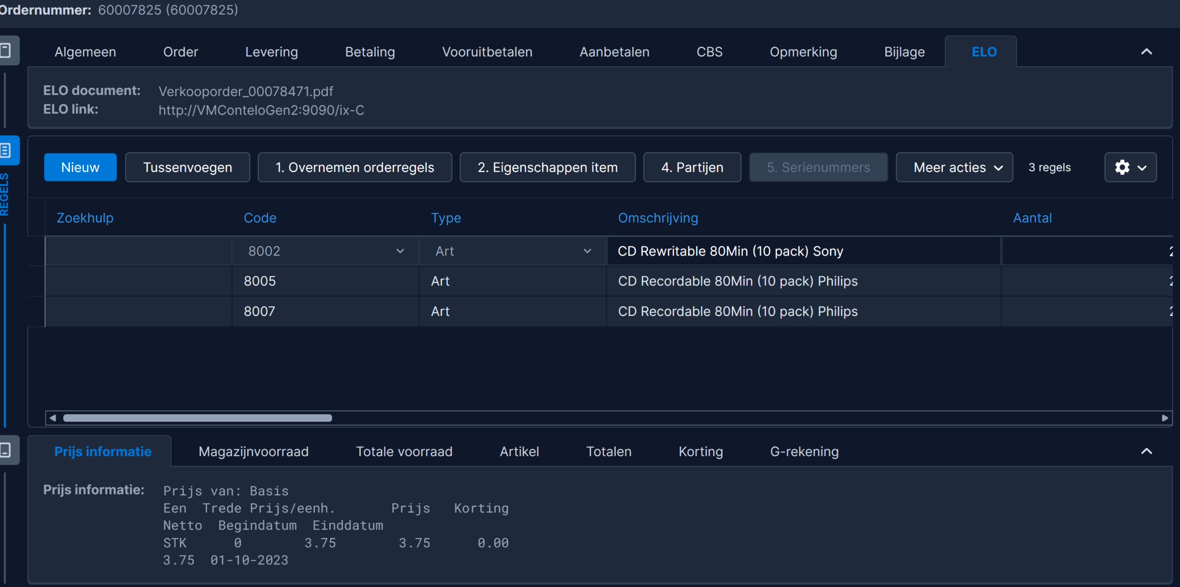Viewport: 1180px width, 587px height.
Task: Open the Totale voorraad tab
Action: [404, 452]
